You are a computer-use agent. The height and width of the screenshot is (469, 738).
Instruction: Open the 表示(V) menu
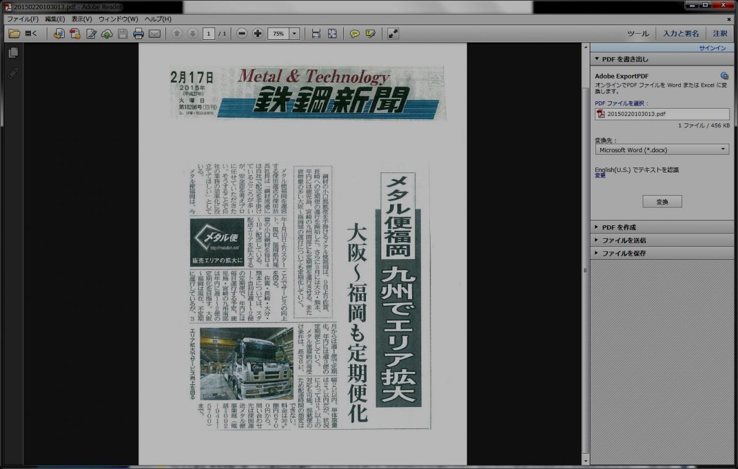[x=82, y=19]
